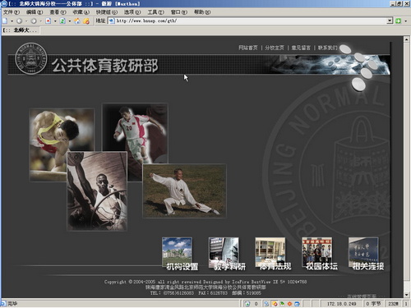Select the 北师大 browser tab
411x308 pixels.
[x=20, y=30]
